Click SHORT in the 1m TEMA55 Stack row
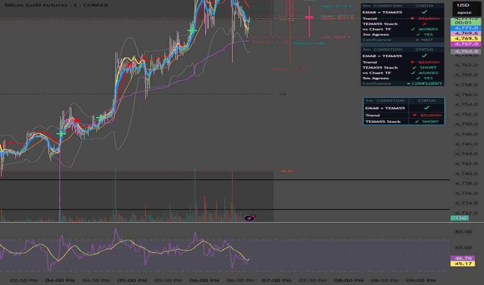 pos(431,122)
